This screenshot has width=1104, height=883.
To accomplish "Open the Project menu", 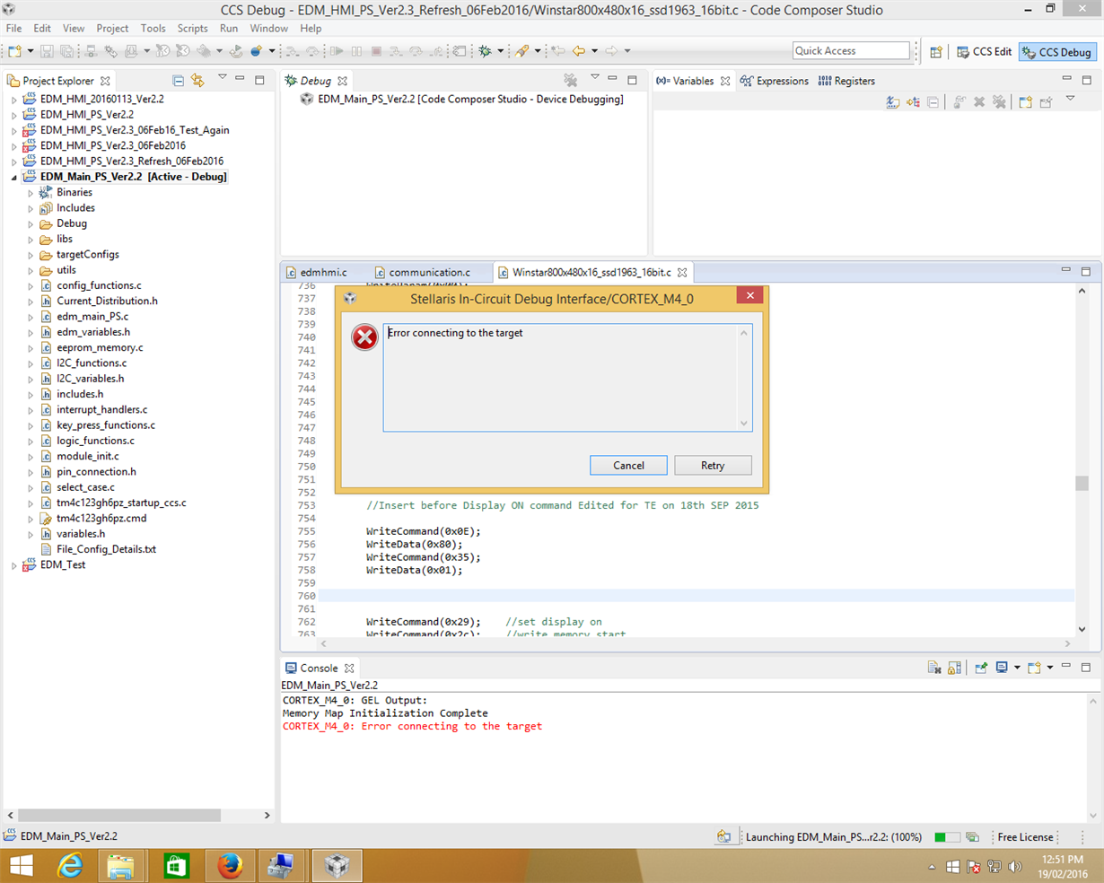I will coord(112,29).
